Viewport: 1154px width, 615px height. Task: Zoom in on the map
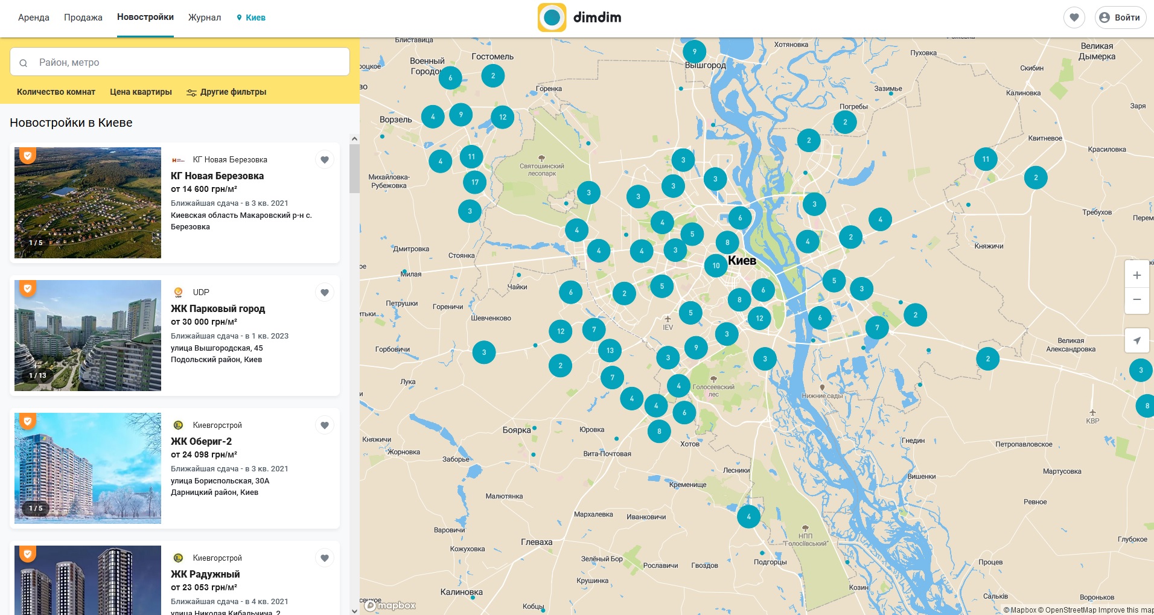1136,275
